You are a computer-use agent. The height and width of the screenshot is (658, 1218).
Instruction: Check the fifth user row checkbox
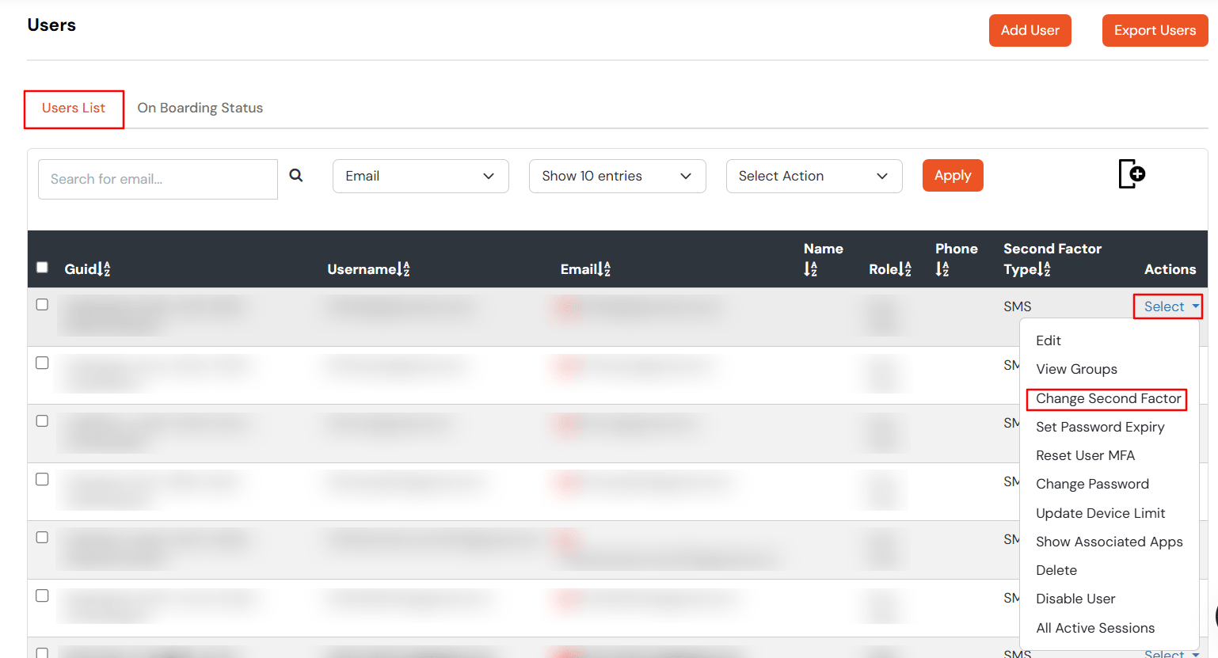point(43,538)
